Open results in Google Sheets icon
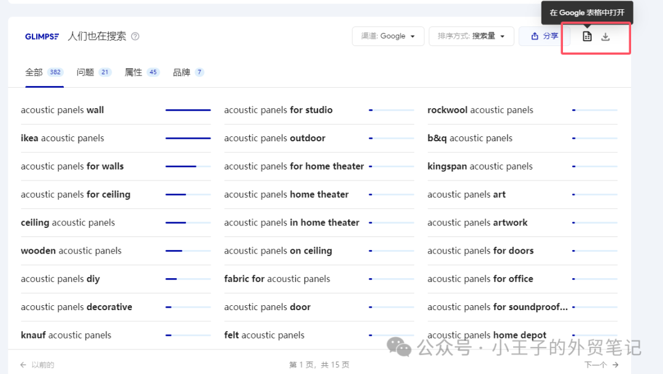The height and width of the screenshot is (374, 663). 587,36
